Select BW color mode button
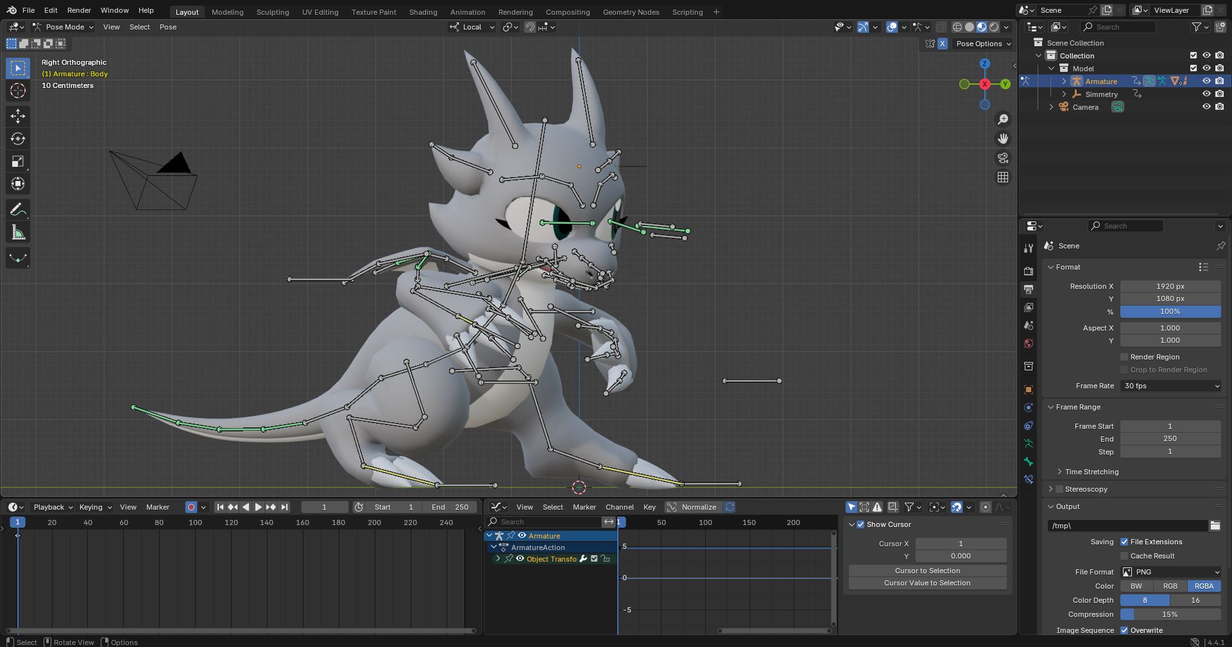Screen dimensions: 1232x647 click(x=1136, y=586)
